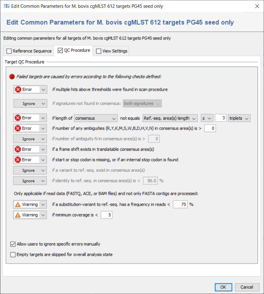Image resolution: width=264 pixels, height=294 pixels.
Task: Open the triplets unit dropdown
Action: pyautogui.click(x=239, y=118)
